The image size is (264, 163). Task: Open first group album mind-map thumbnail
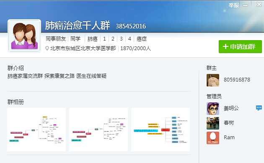click(x=36, y=130)
